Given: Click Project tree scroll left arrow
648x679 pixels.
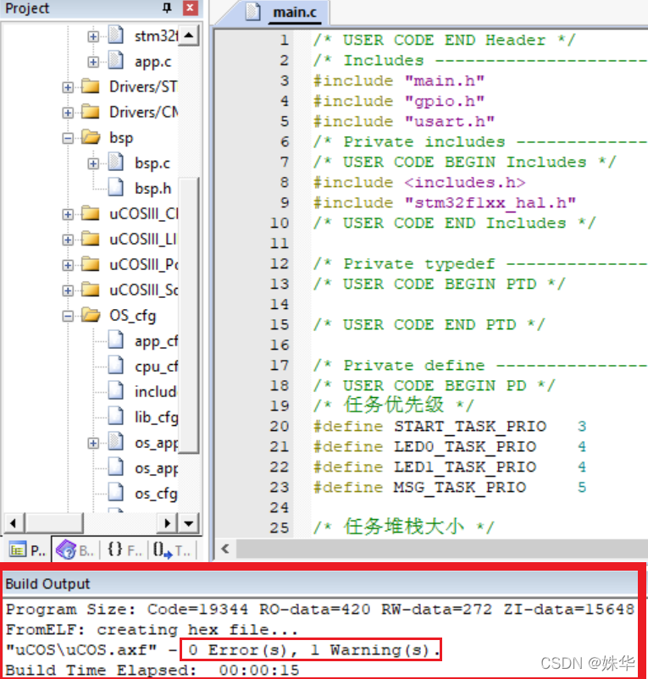Looking at the screenshot, I should (14, 523).
